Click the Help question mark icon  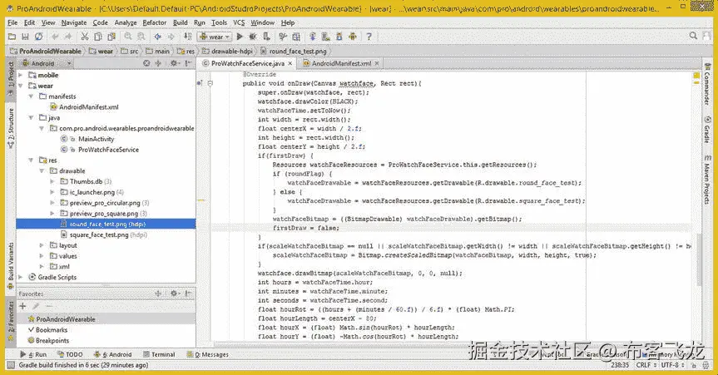coord(369,37)
